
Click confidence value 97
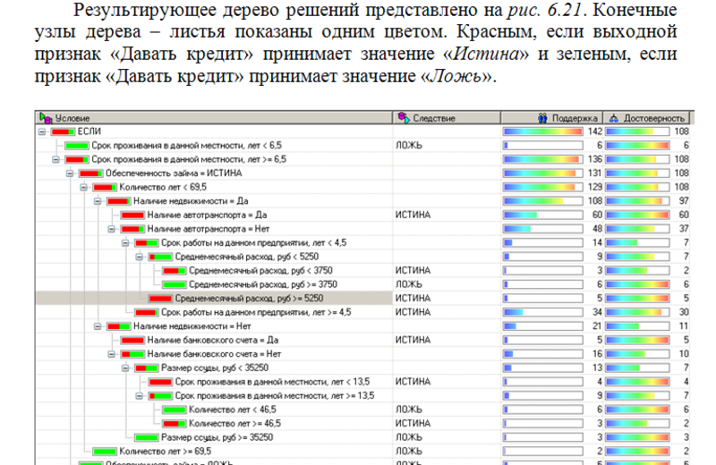(684, 201)
